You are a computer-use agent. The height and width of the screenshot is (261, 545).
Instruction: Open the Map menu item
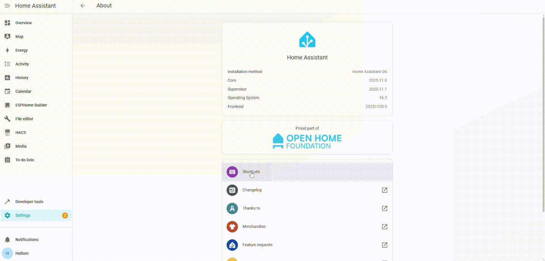click(x=36, y=37)
